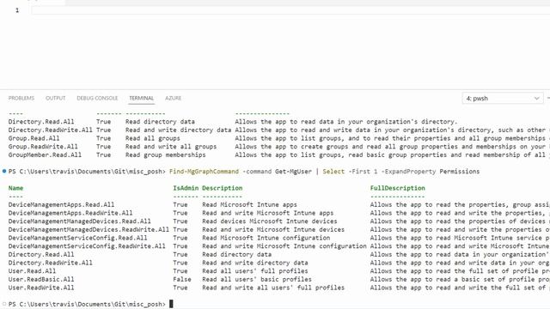Image resolution: width=550 pixels, height=309 pixels.
Task: Click 'User.Read.All' row name
Action: tap(32, 271)
